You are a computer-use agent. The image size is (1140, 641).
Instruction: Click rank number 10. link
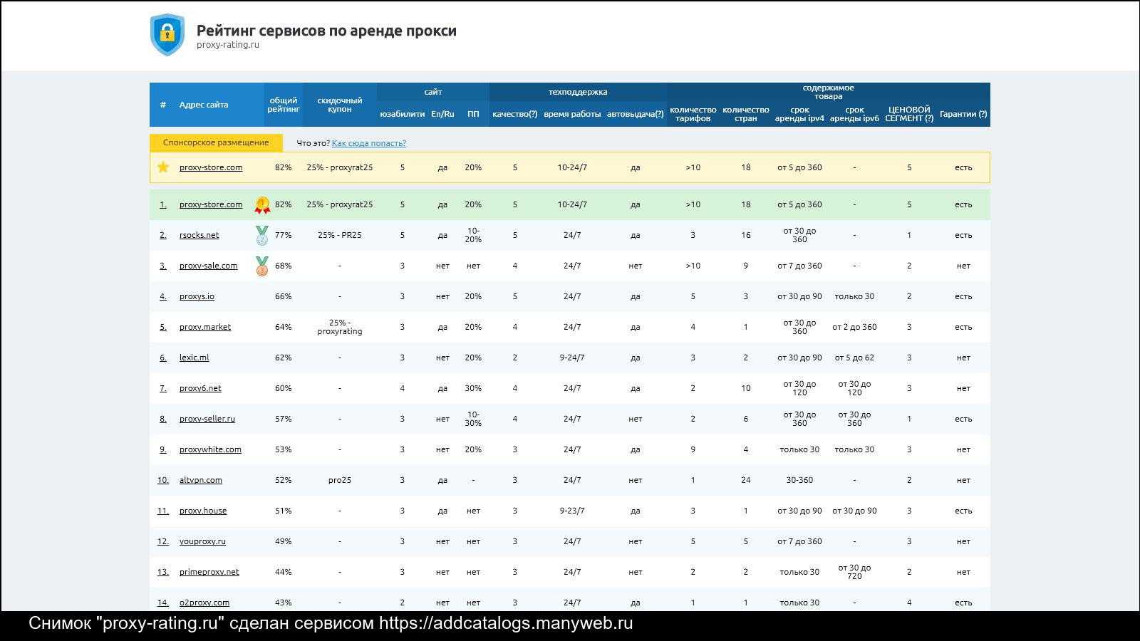(x=162, y=480)
